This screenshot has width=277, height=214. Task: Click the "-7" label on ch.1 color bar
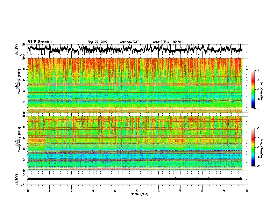point(258,108)
